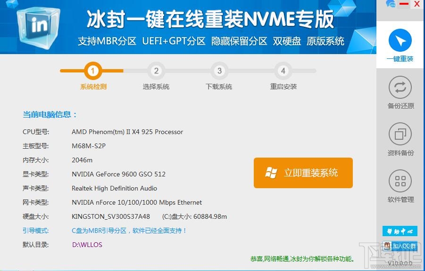Click the 当前电脑信息 heading
The image size is (425, 271).
point(50,114)
